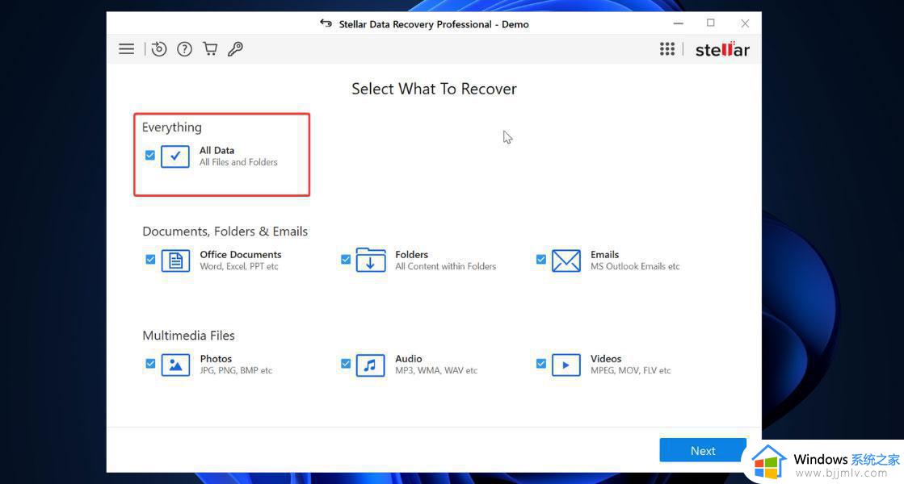Click 'MPEG, MOV, FLV etc' text

click(x=631, y=370)
